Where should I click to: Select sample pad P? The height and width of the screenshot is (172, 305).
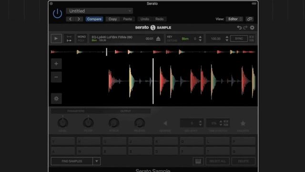(243, 141)
